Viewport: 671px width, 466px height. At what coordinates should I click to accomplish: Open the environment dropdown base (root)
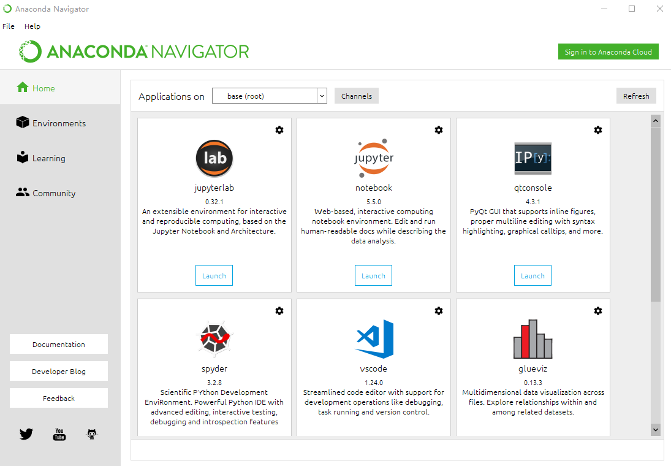tap(270, 96)
